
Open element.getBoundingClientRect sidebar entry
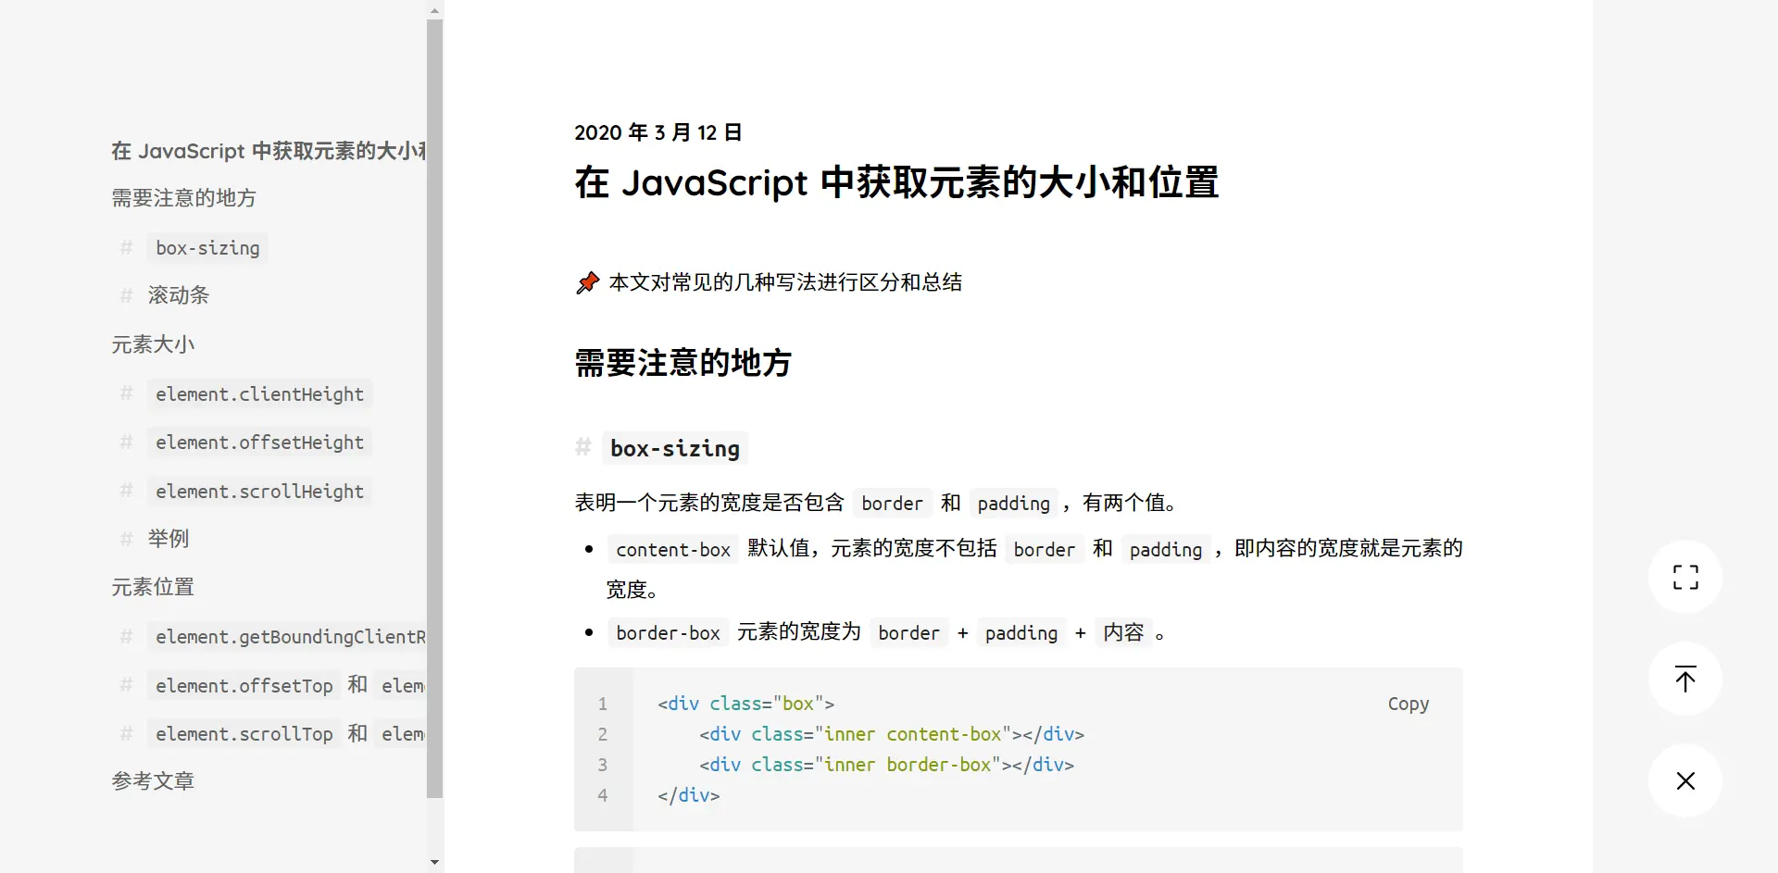click(x=289, y=637)
